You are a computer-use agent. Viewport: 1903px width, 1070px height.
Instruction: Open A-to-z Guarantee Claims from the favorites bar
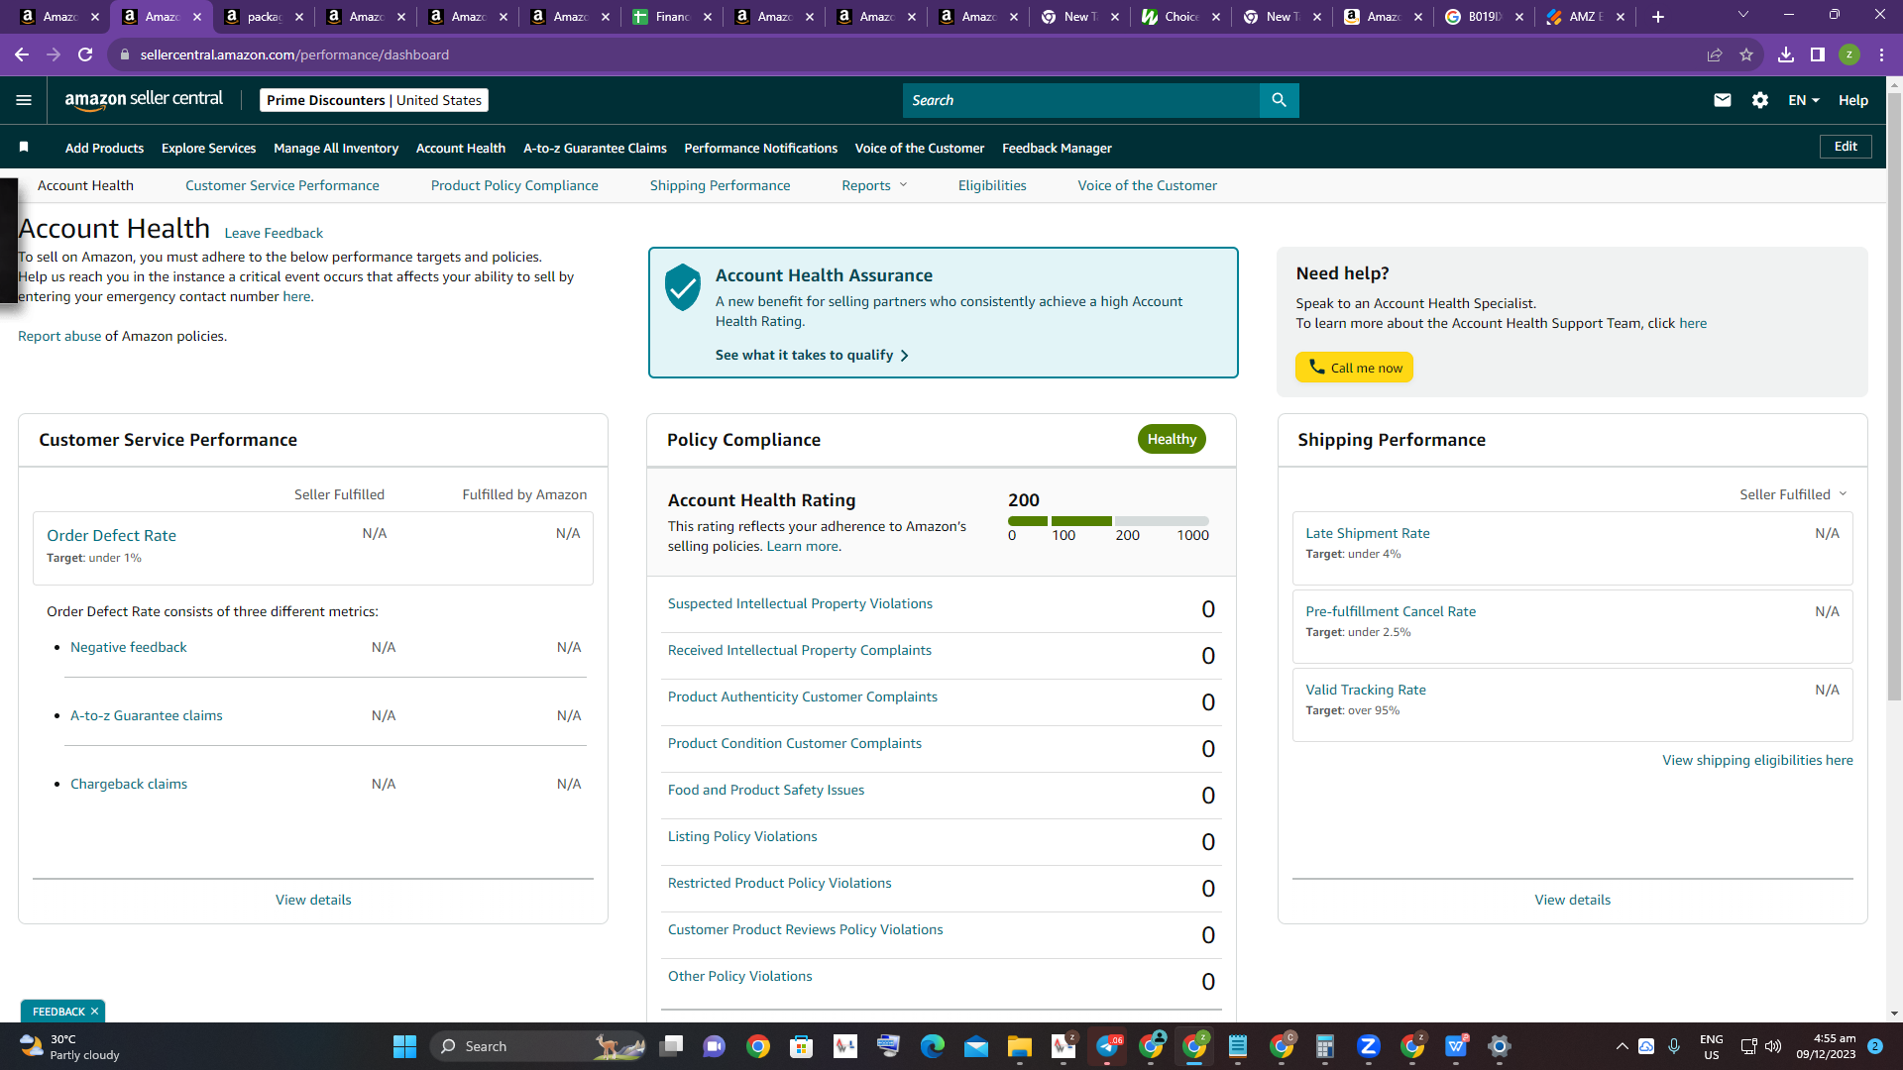pyautogui.click(x=595, y=148)
